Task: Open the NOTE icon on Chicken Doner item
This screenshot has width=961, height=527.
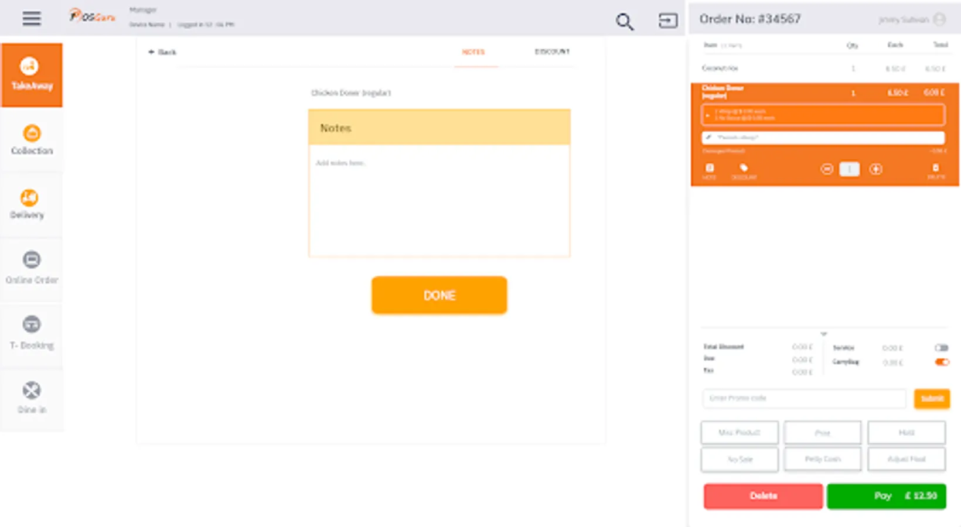Action: 710,170
